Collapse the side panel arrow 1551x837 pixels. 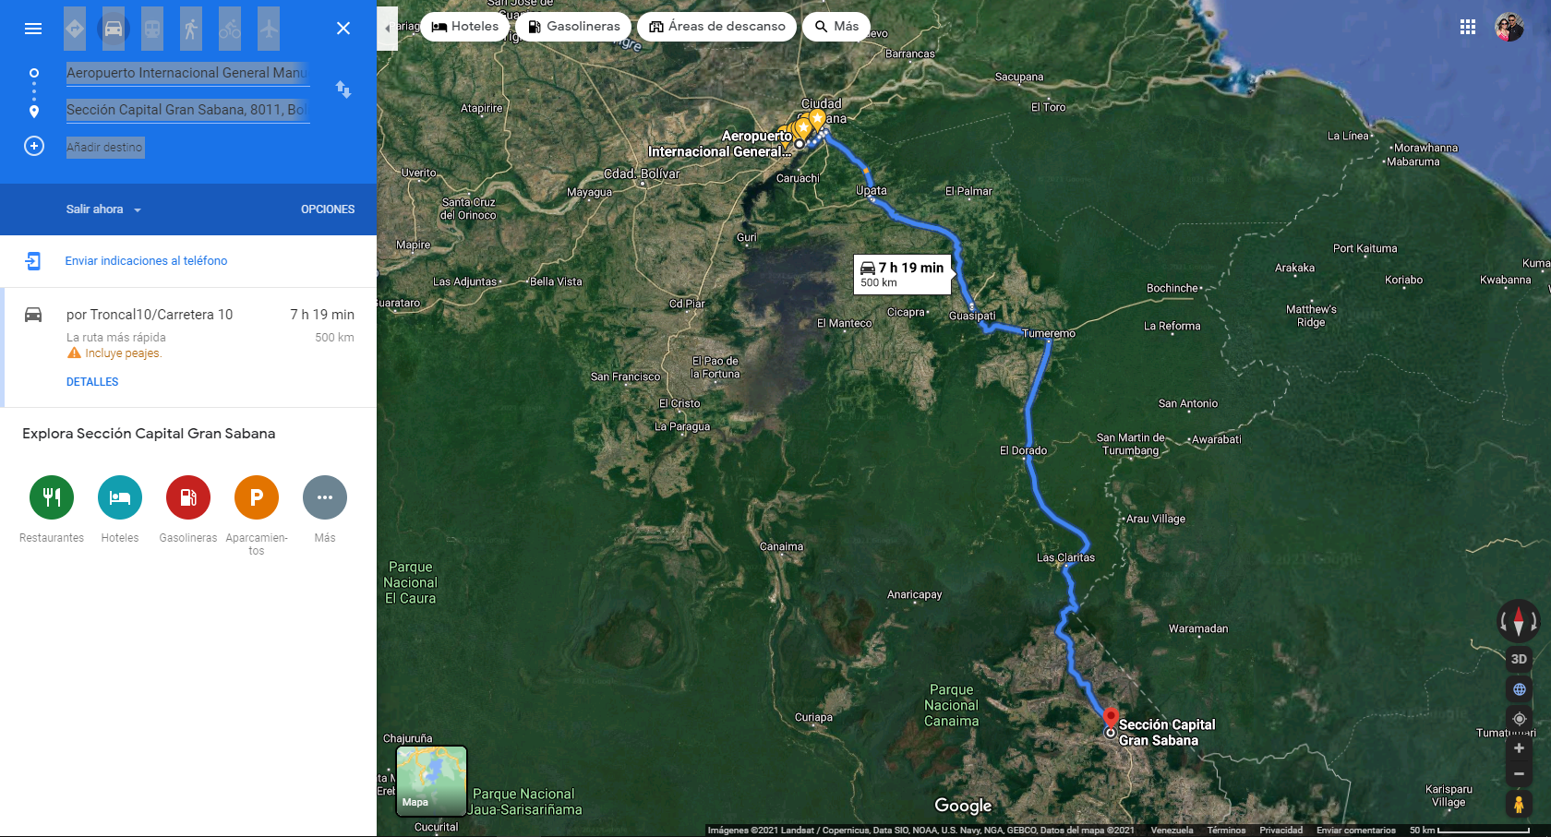(388, 28)
